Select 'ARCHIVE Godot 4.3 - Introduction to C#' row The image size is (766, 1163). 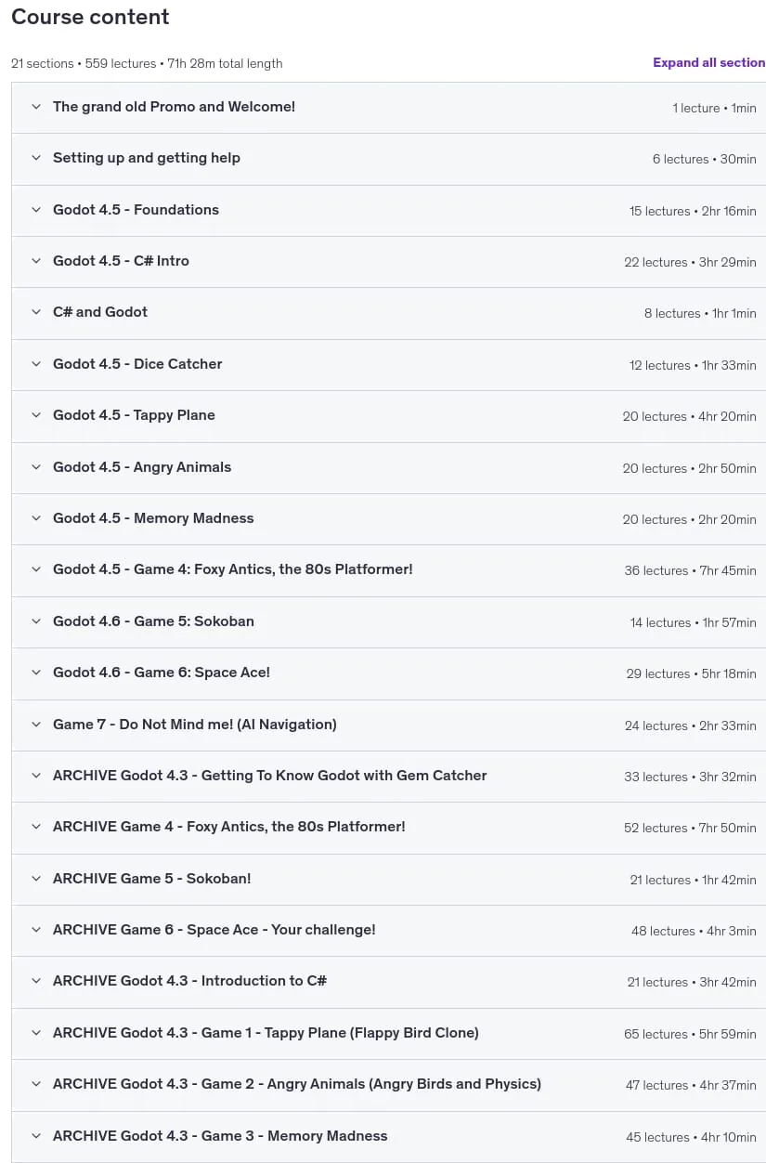tap(388, 982)
